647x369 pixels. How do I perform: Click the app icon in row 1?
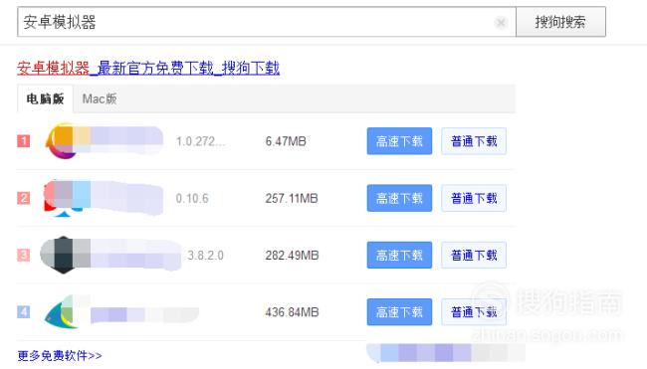[x=63, y=141]
